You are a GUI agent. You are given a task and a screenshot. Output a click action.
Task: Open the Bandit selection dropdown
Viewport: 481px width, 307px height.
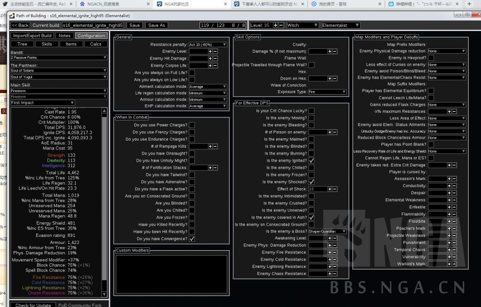tap(59, 58)
